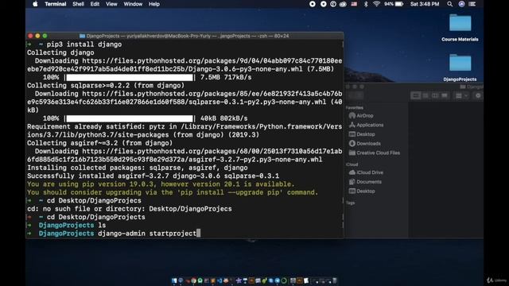Switch Finder to gallery view

(445, 95)
